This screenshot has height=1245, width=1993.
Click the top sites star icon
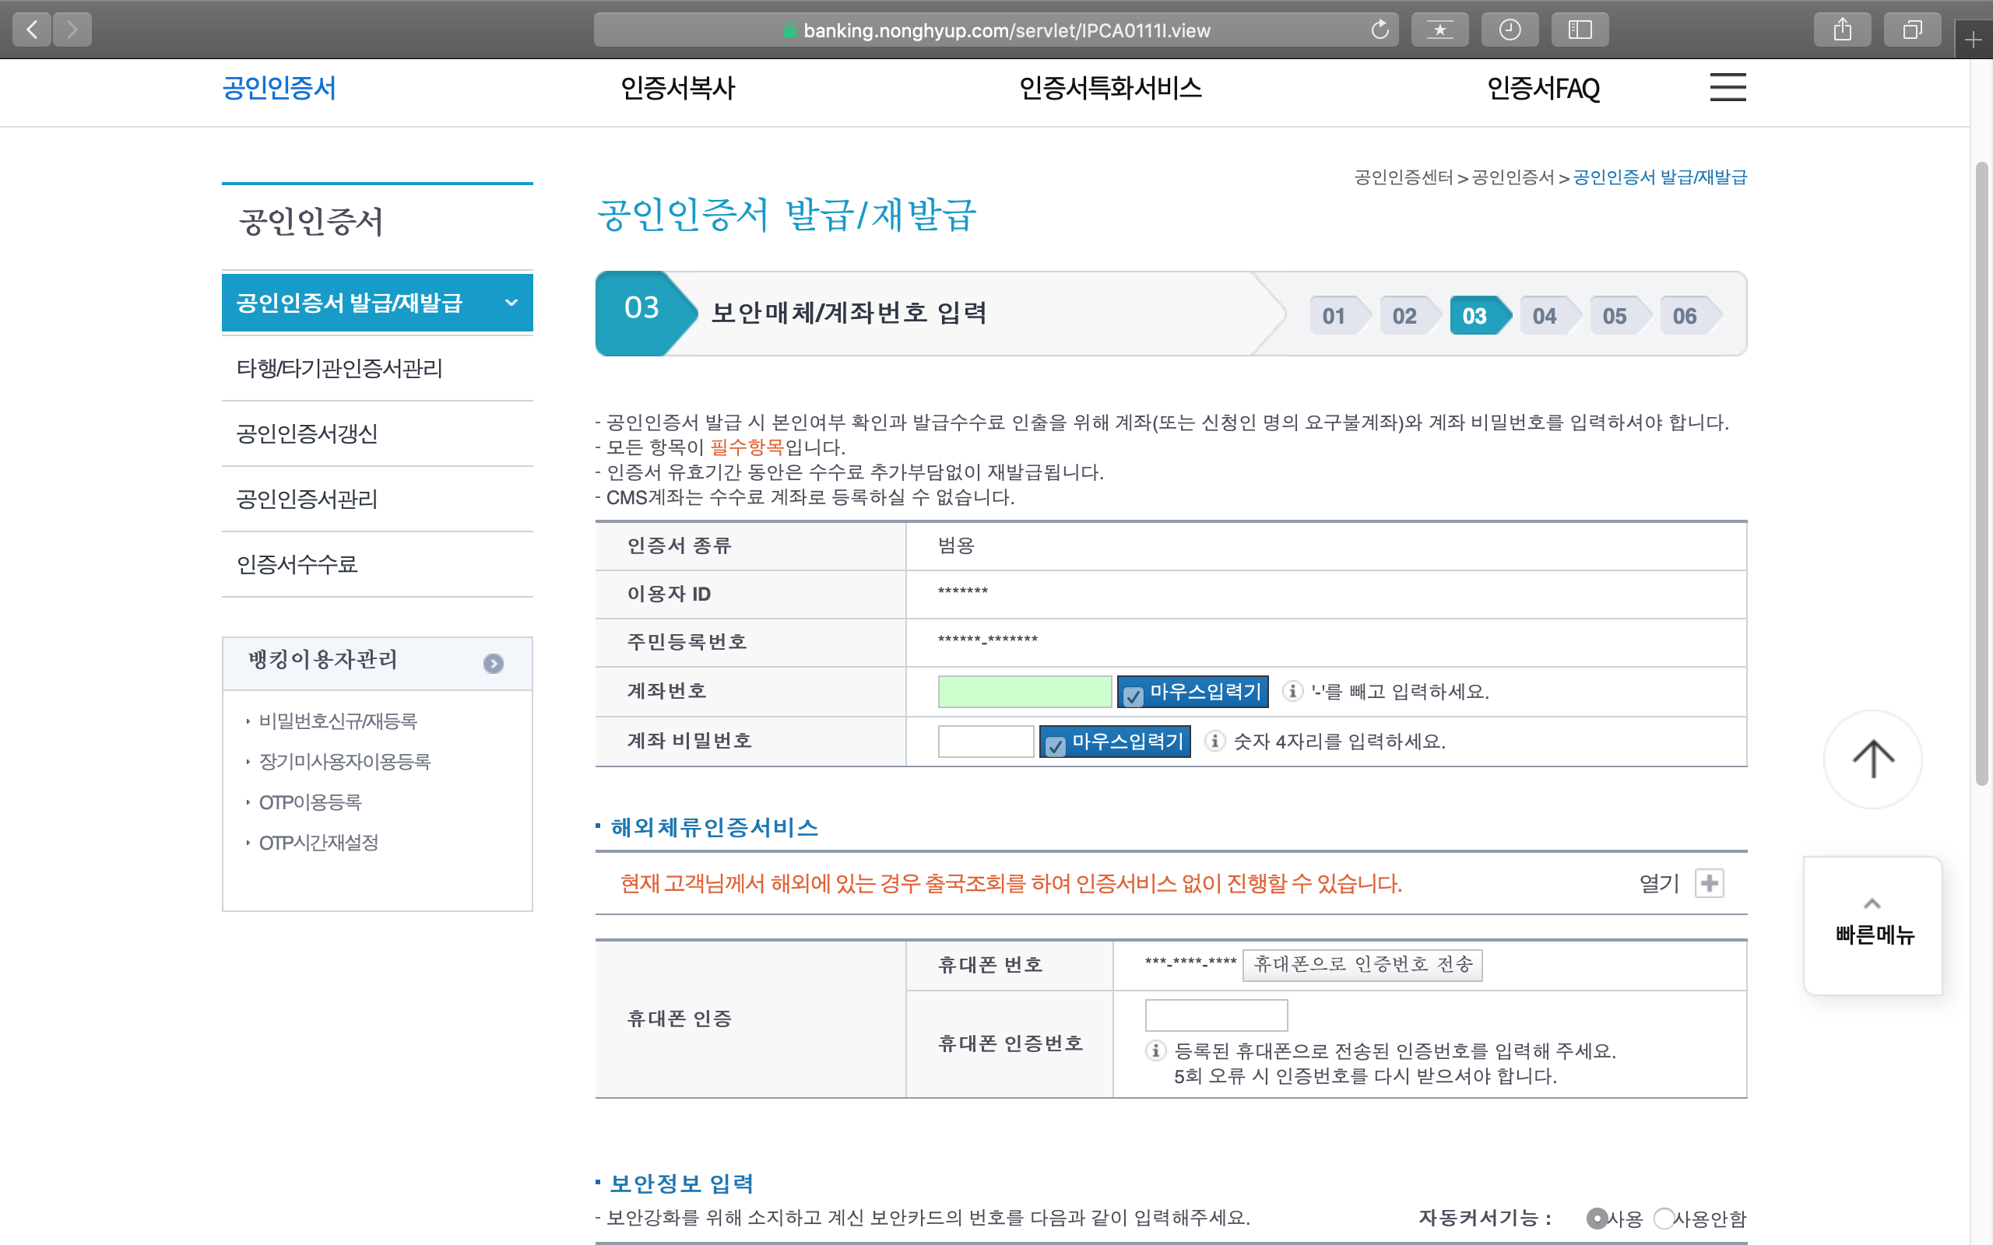[x=1439, y=30]
